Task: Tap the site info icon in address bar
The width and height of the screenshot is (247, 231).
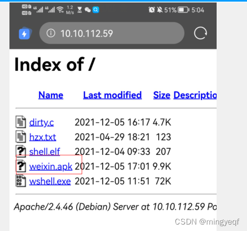Action: [x=51, y=33]
